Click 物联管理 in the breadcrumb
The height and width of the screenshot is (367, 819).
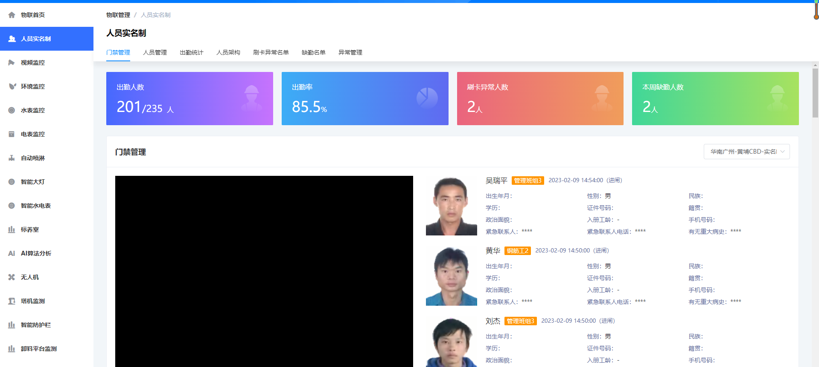(118, 15)
